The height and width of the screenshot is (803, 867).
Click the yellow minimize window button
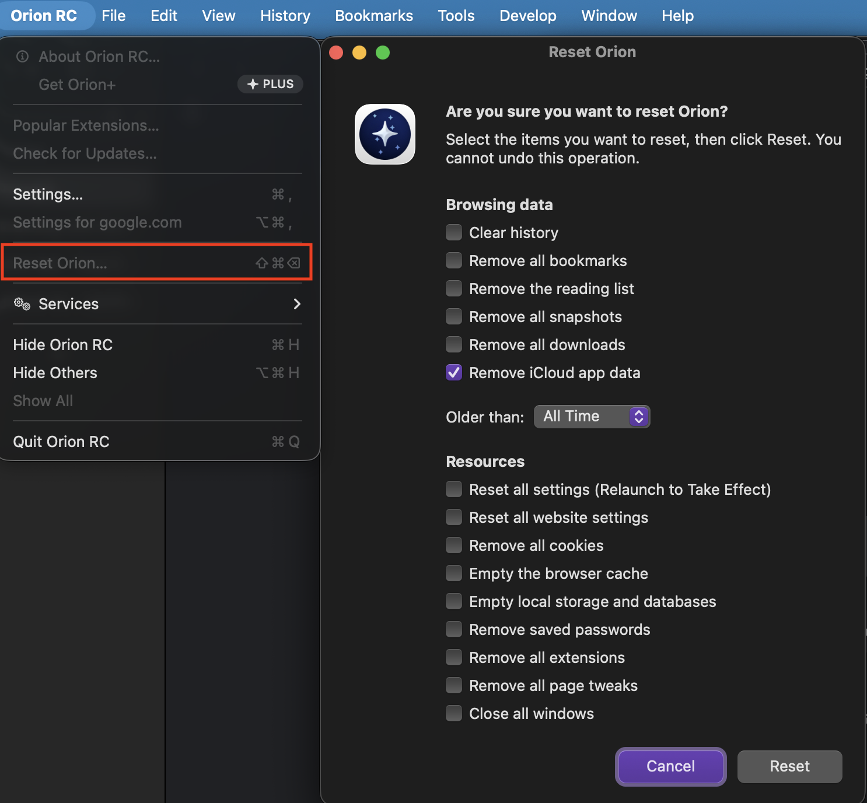(x=359, y=53)
